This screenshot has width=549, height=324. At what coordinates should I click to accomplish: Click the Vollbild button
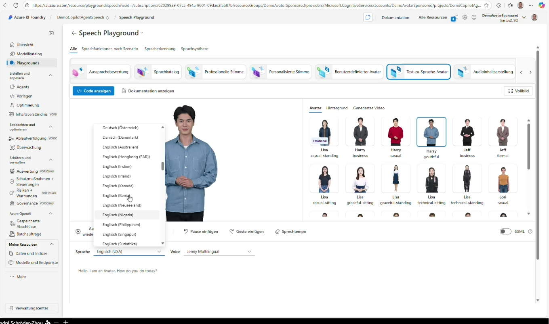[518, 91]
